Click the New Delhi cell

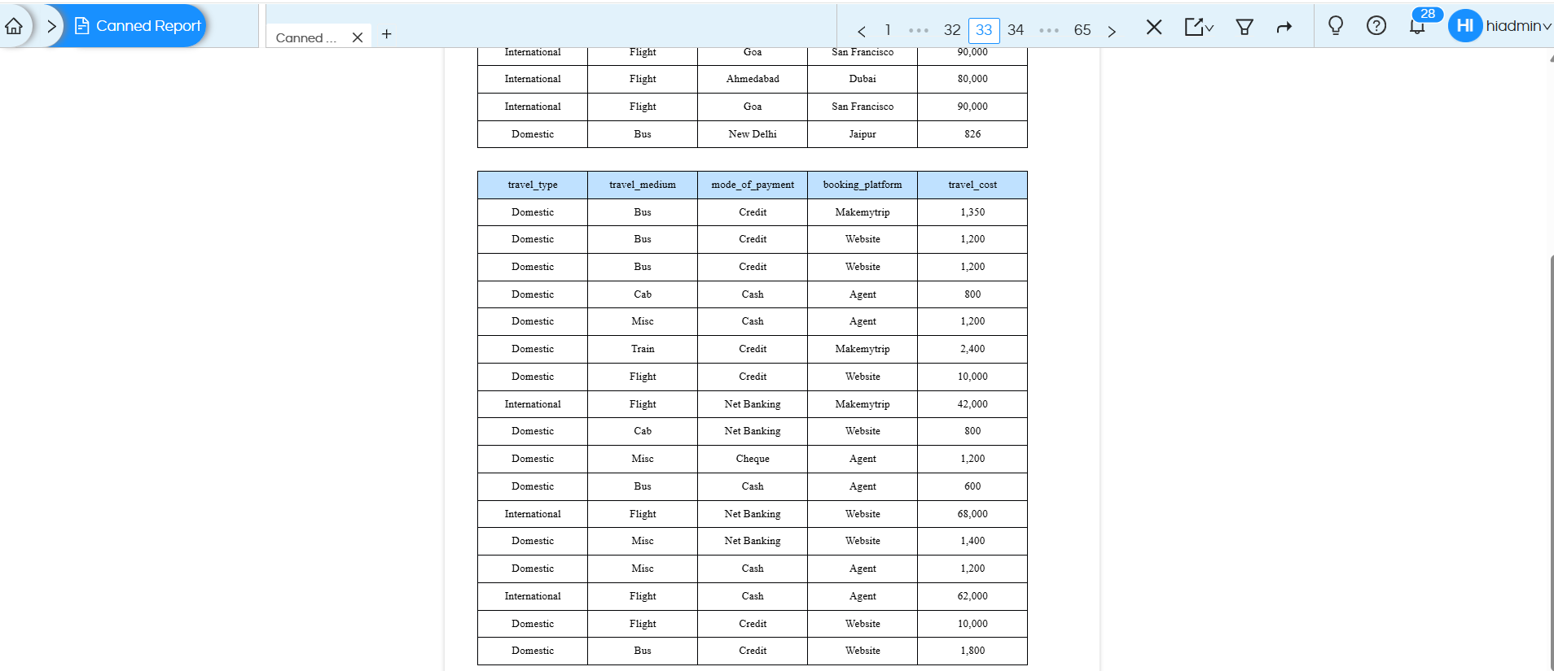(753, 134)
